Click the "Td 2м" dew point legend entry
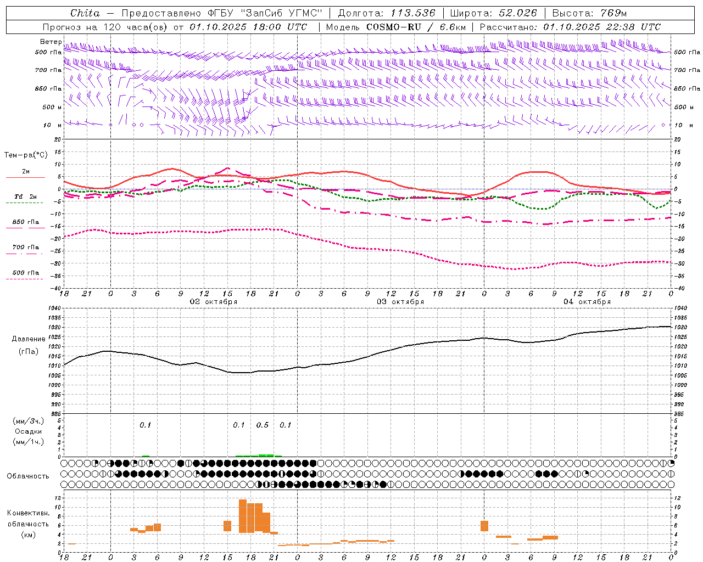This screenshot has width=703, height=562. tap(25, 196)
